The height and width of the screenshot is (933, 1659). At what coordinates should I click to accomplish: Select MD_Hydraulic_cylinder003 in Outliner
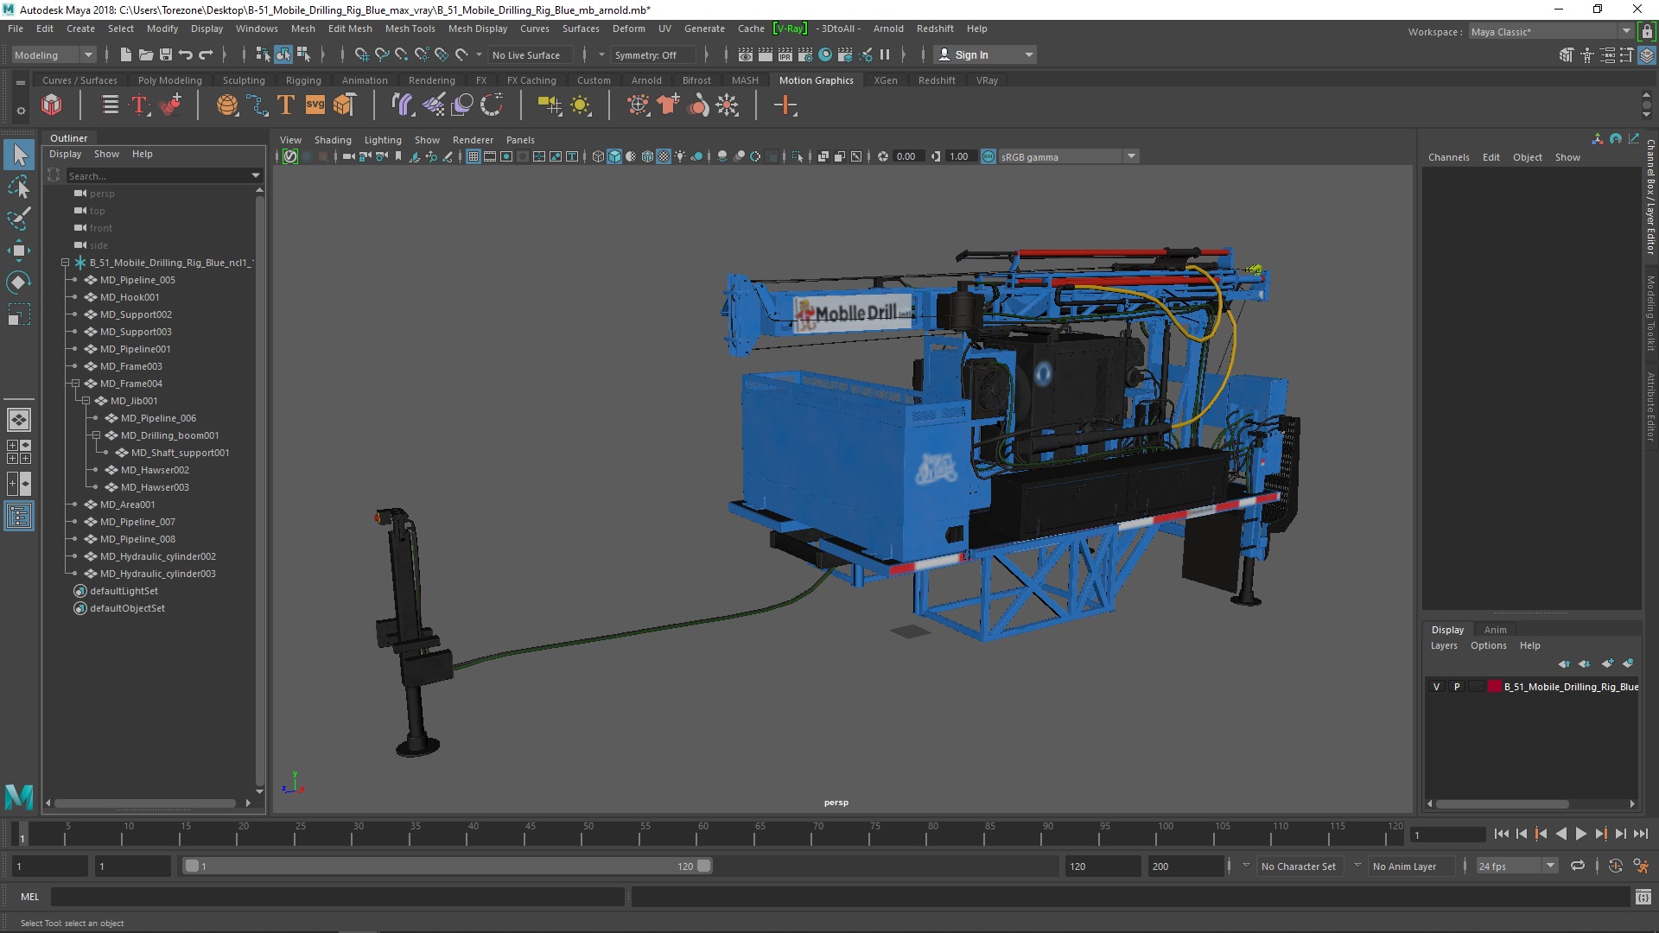coord(157,574)
